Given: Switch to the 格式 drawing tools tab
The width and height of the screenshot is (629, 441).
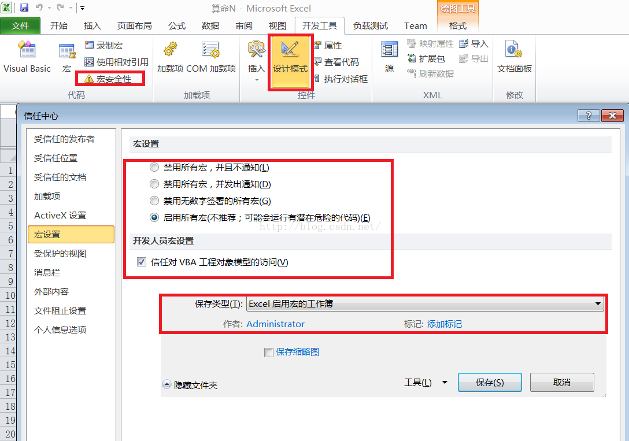Looking at the screenshot, I should pos(457,25).
